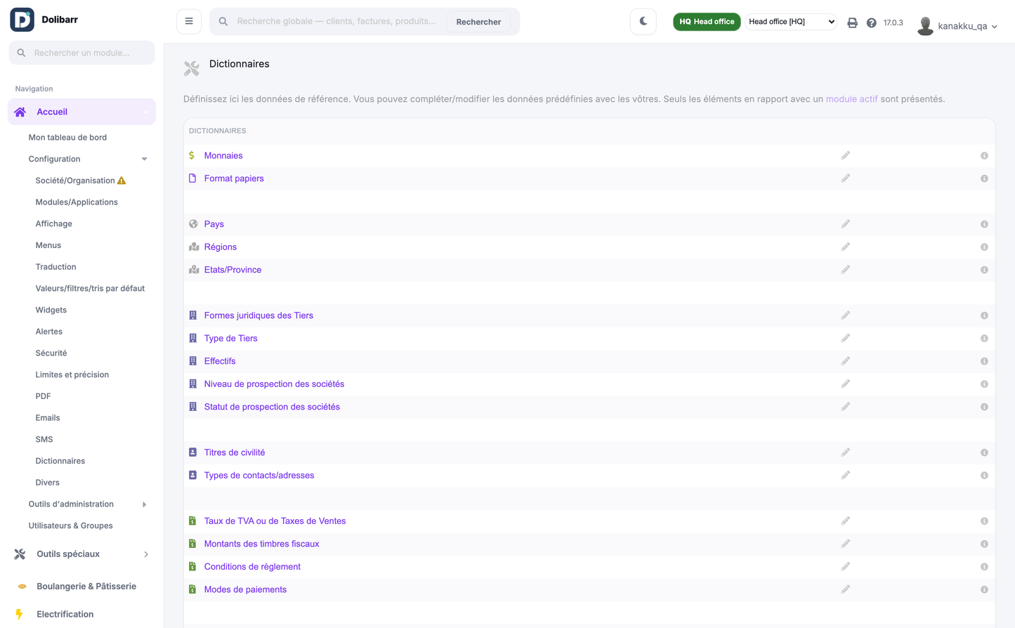Open the Emails configuration item
1015x628 pixels.
pyautogui.click(x=48, y=418)
